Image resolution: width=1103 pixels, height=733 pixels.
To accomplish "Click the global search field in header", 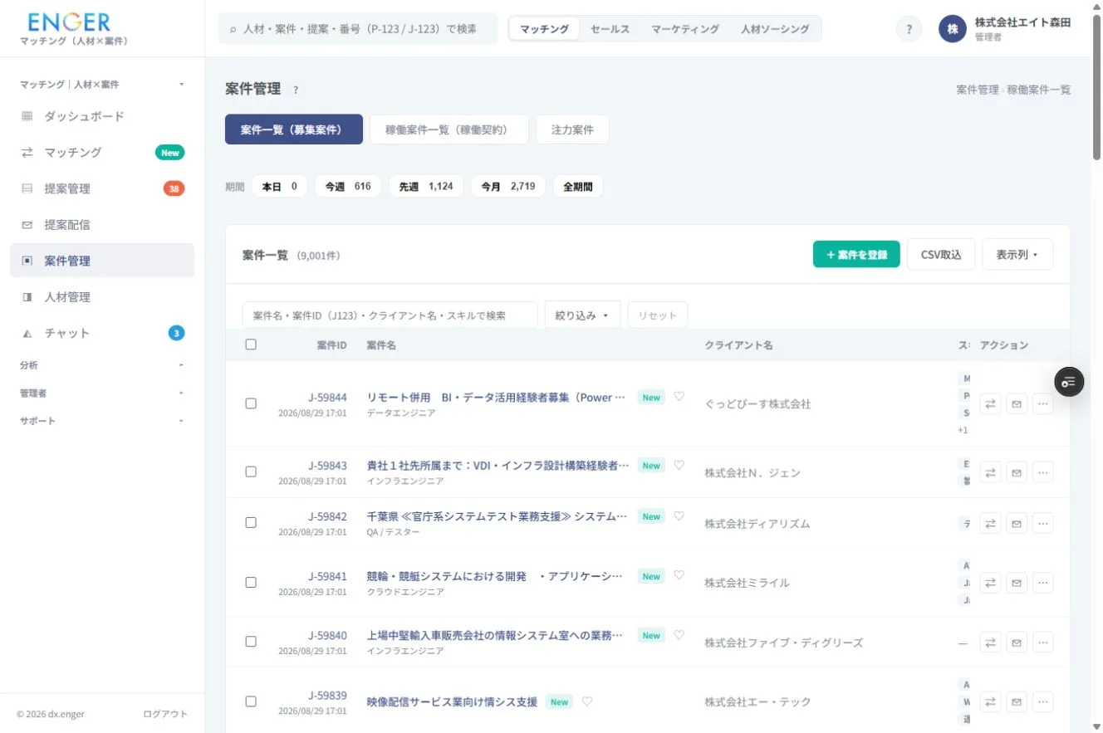I will pos(358,28).
